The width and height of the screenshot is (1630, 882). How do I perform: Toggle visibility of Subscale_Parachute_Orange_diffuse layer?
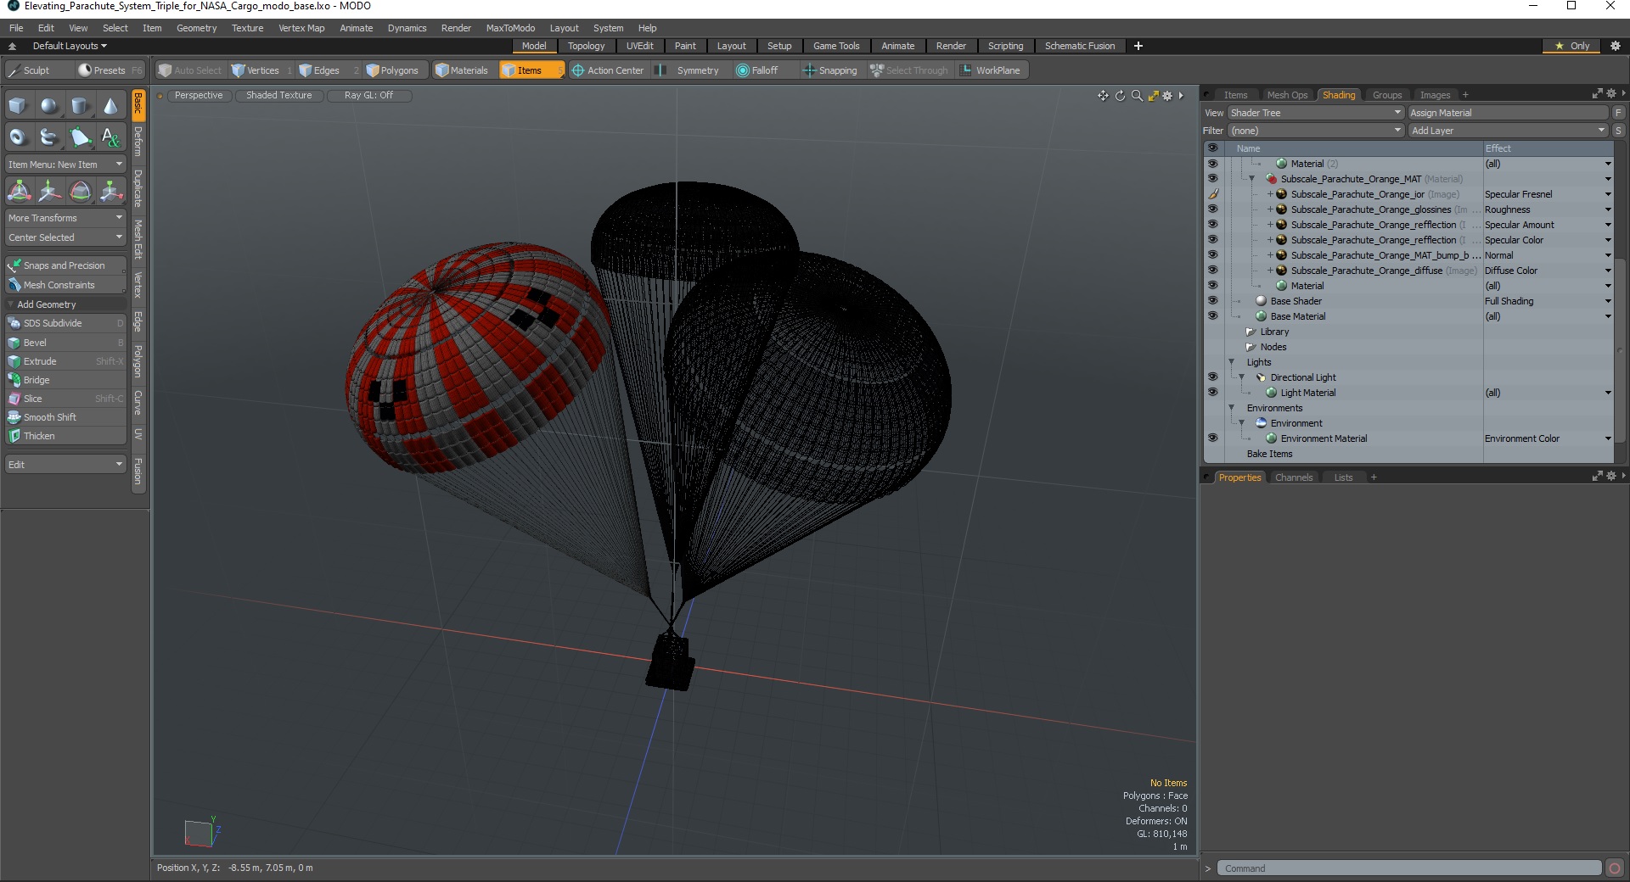click(1212, 271)
